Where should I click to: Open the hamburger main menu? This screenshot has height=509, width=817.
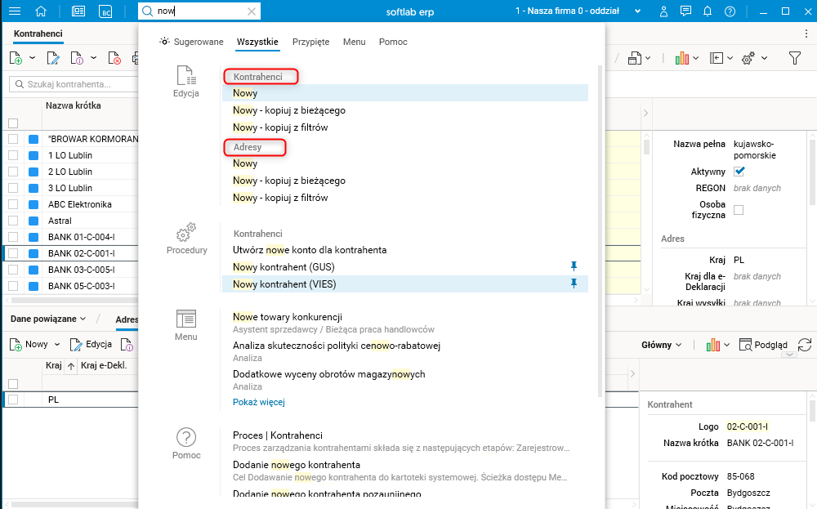[15, 11]
